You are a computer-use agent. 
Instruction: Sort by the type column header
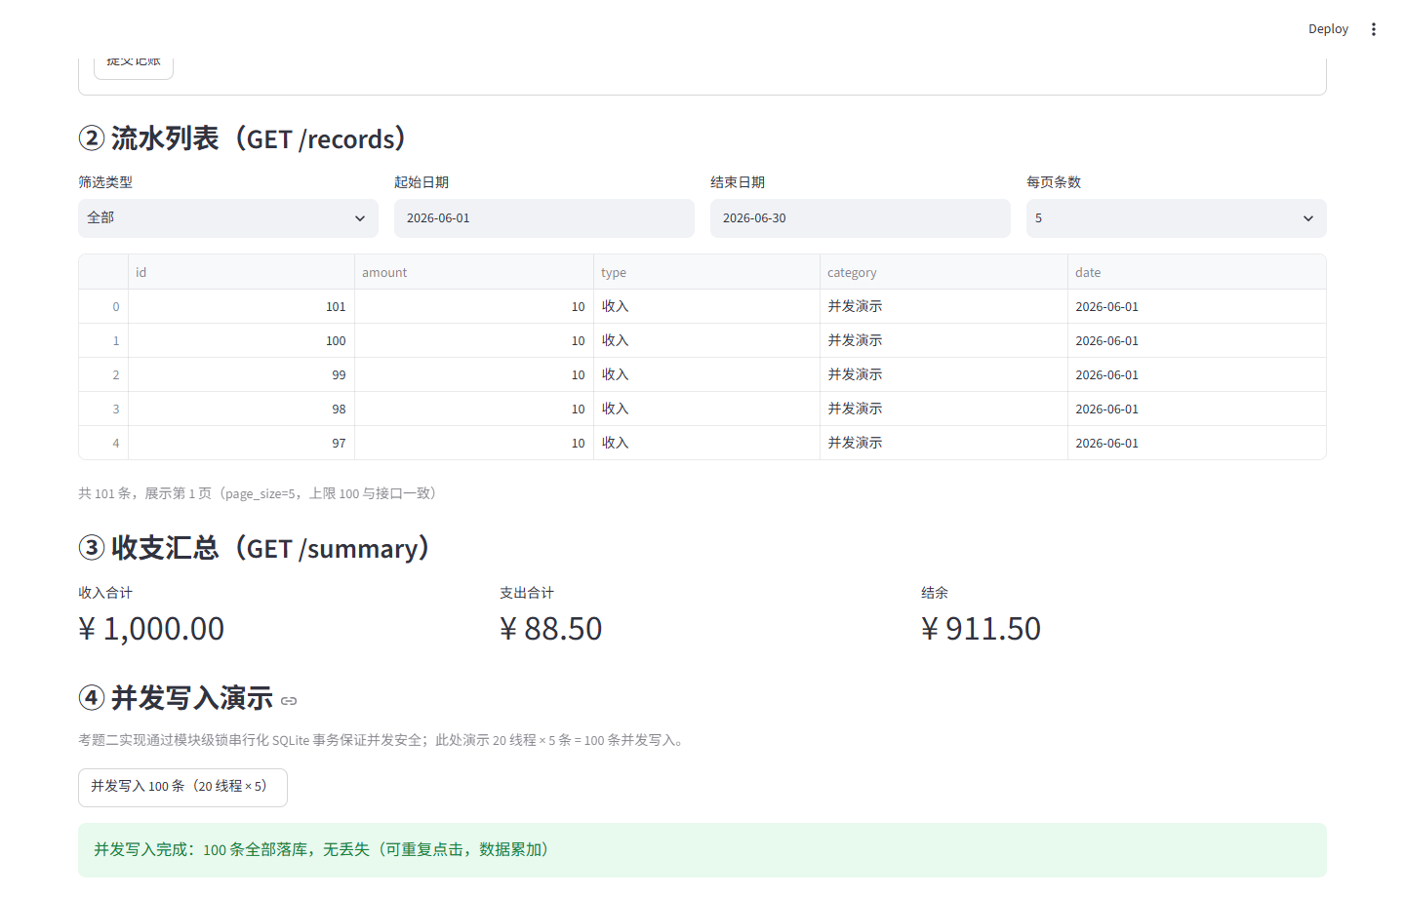pyautogui.click(x=706, y=272)
